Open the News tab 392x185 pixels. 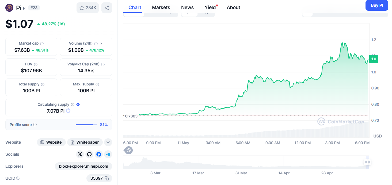(187, 7)
